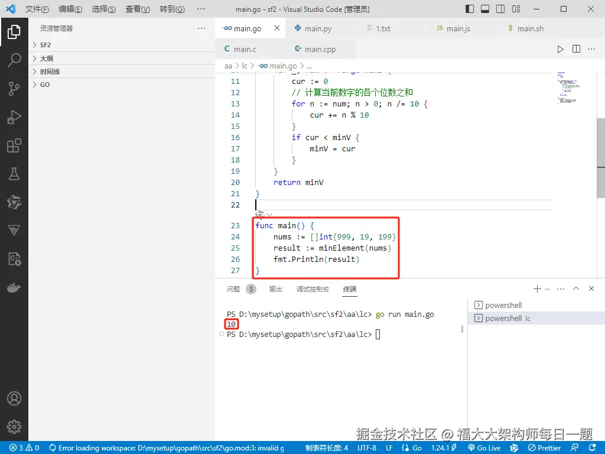Open terminal panel more actions ellipsis

561,288
